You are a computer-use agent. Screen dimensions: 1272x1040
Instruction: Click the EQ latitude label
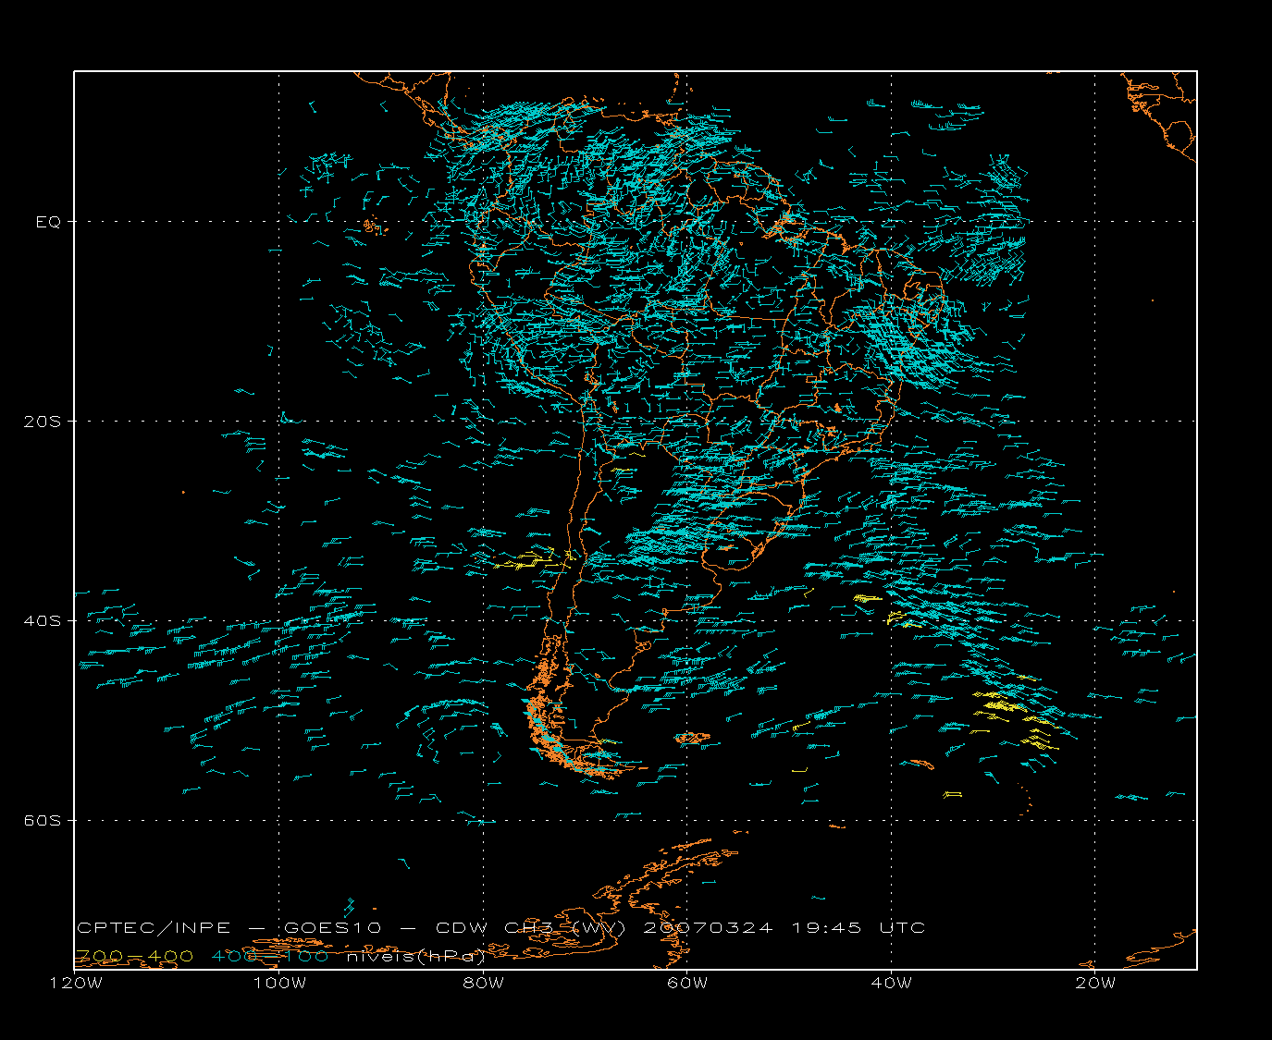[48, 222]
